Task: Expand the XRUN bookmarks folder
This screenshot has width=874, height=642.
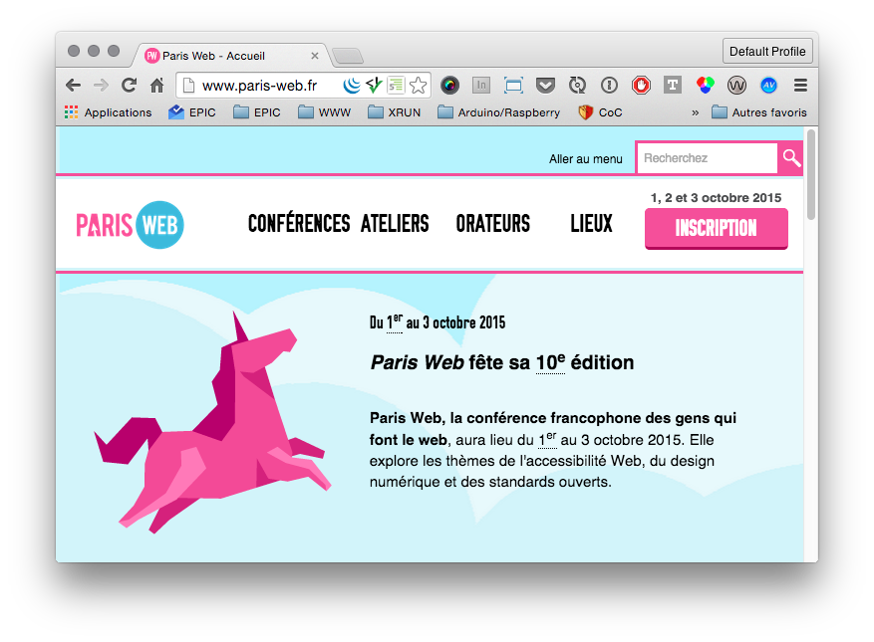Action: click(x=394, y=112)
